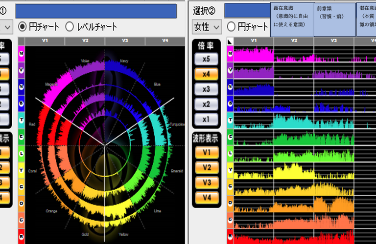Open the 女性 gender dropdown
The image size is (376, 244).
(x=207, y=27)
